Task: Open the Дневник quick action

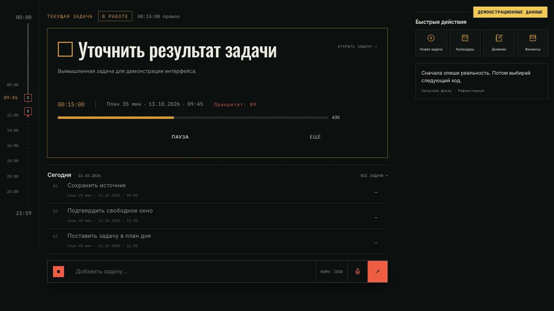Action: point(499,43)
